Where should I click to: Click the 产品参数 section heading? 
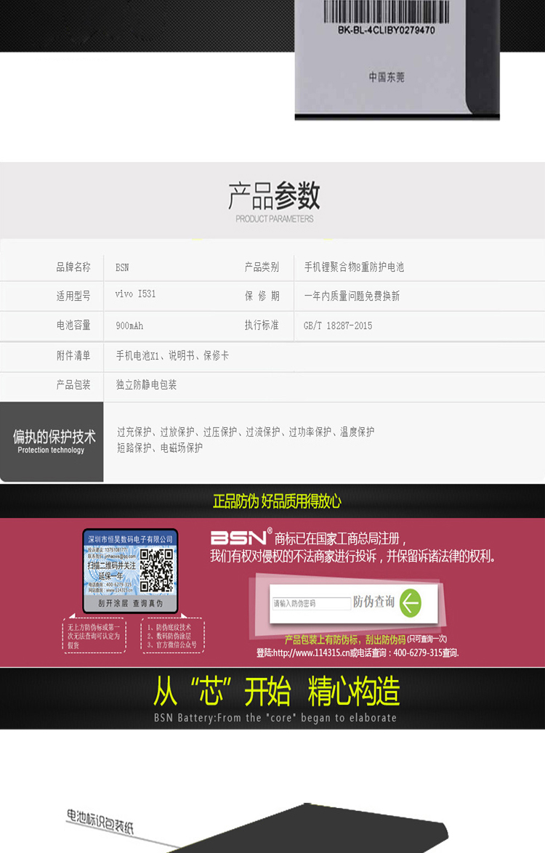[274, 196]
